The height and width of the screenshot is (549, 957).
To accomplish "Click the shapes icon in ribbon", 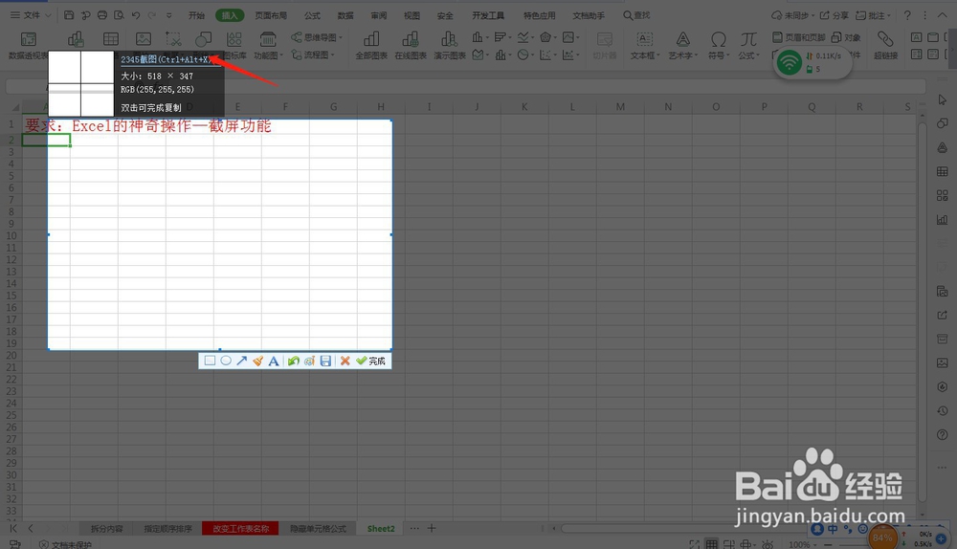I will tap(203, 39).
